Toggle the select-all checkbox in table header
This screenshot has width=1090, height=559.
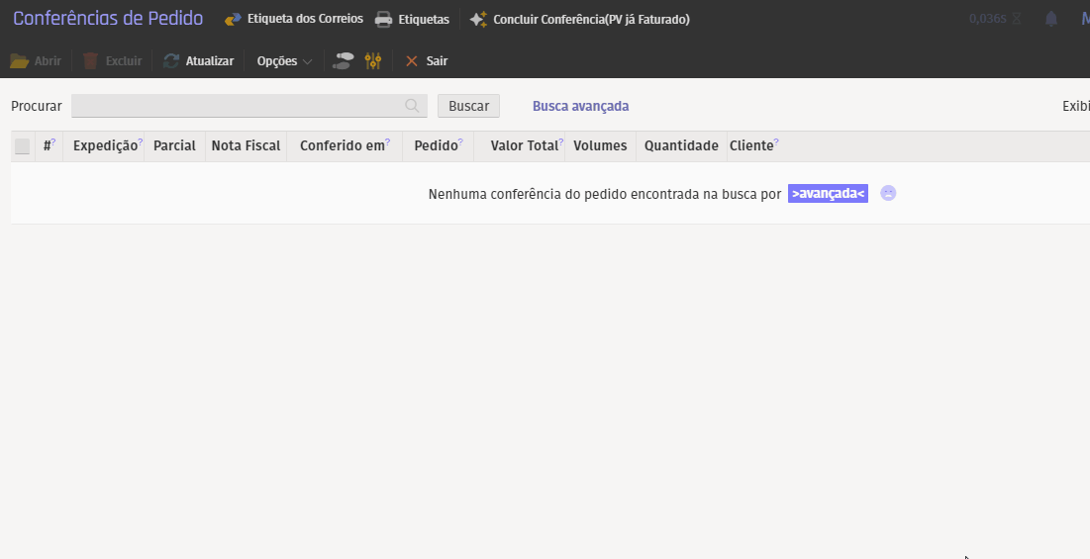point(22,146)
